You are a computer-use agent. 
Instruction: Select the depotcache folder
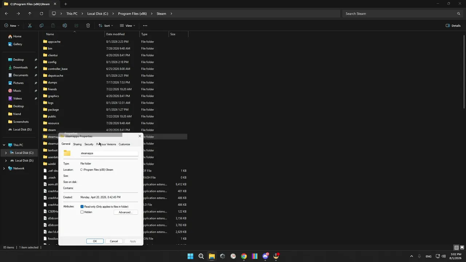(x=55, y=76)
